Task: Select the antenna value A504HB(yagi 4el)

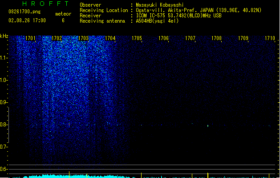Action: 157,21
